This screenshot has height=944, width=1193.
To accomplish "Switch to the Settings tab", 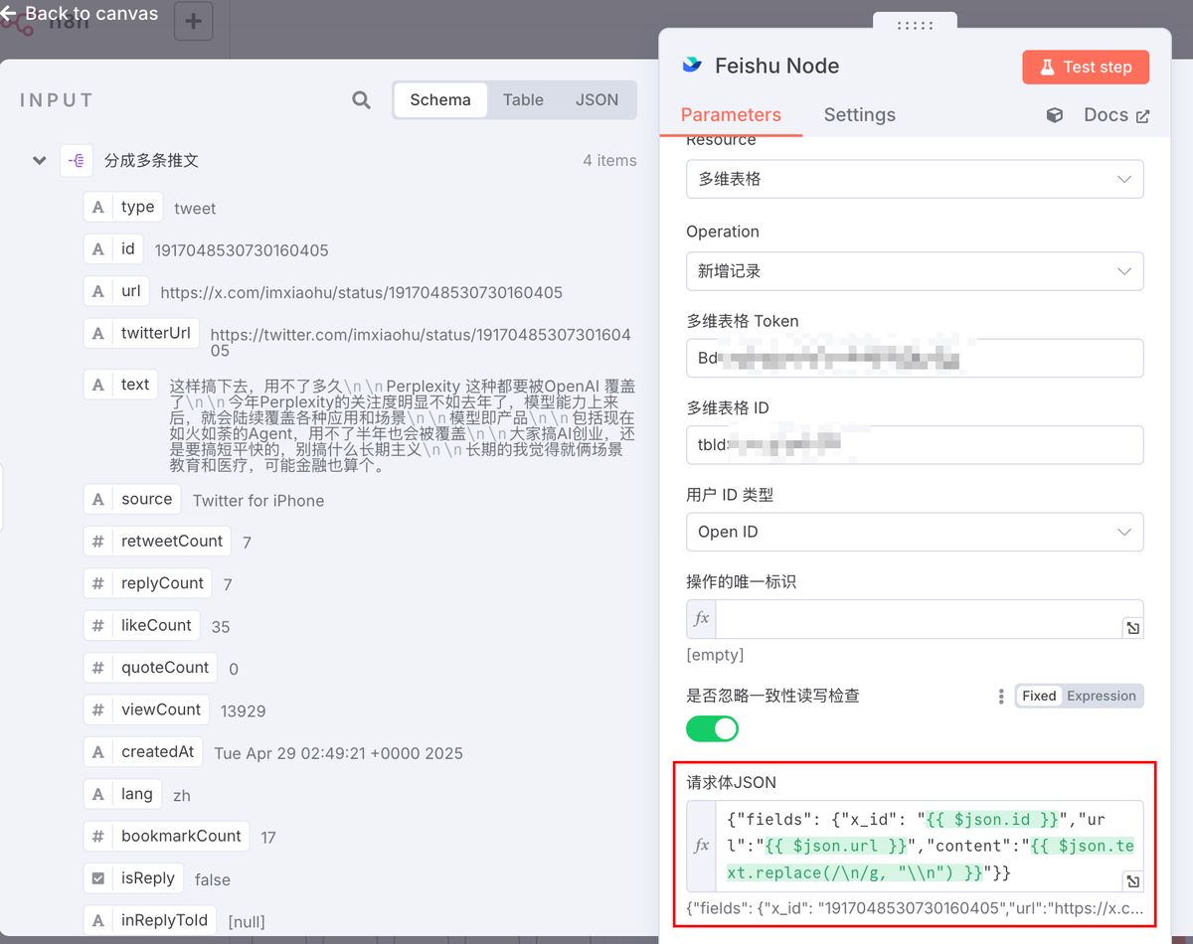I will coord(859,114).
